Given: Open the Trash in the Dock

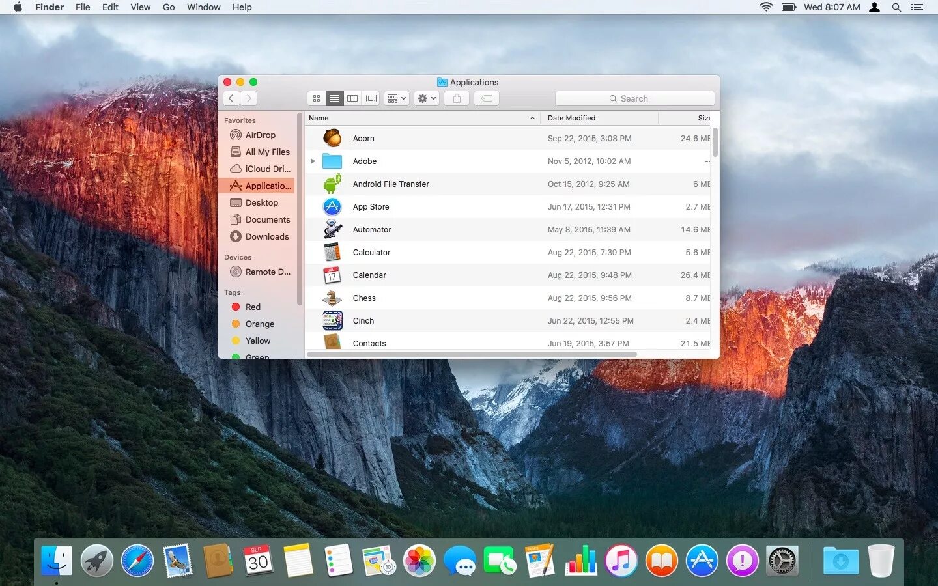Looking at the screenshot, I should [x=881, y=561].
